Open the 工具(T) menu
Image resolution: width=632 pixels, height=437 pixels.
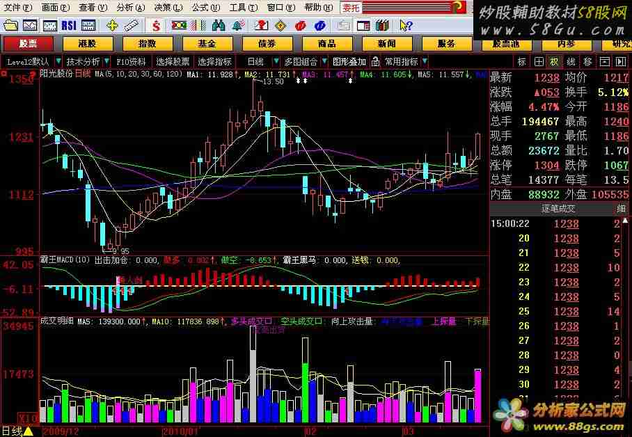tap(243, 7)
